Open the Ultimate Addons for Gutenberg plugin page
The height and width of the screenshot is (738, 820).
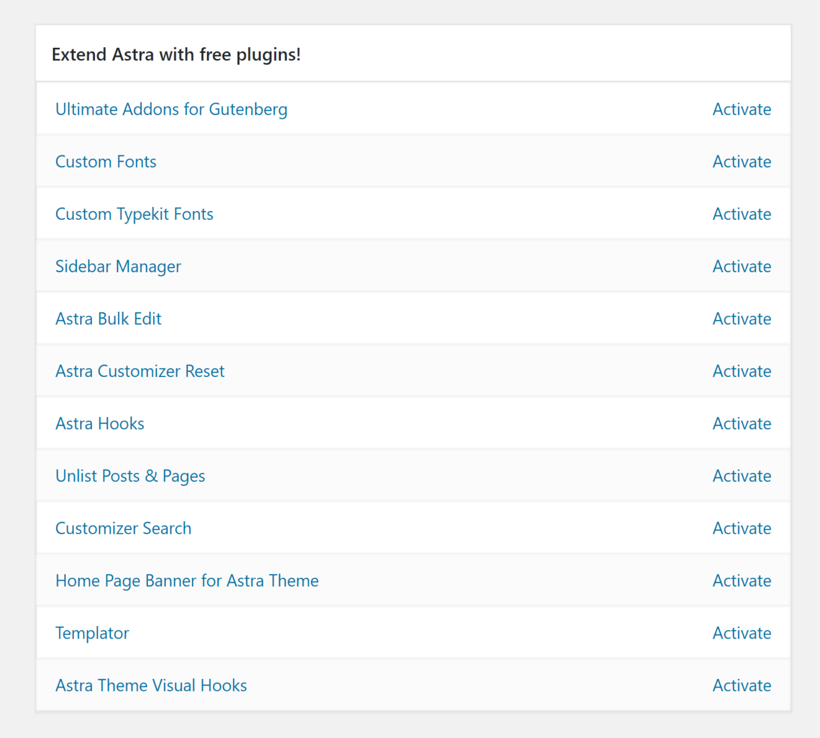(171, 109)
